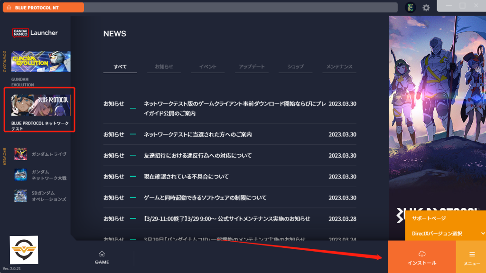This screenshot has width=486, height=273.
Task: Expand DirectXバージョン選択 dropdown
Action: pyautogui.click(x=446, y=233)
